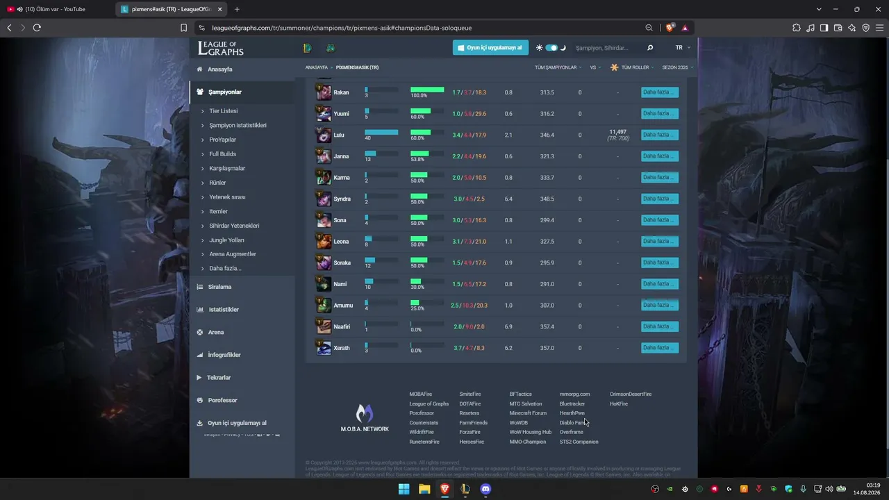The image size is (889, 500).
Task: Click the microphone icon in system tray
Action: [x=803, y=489]
